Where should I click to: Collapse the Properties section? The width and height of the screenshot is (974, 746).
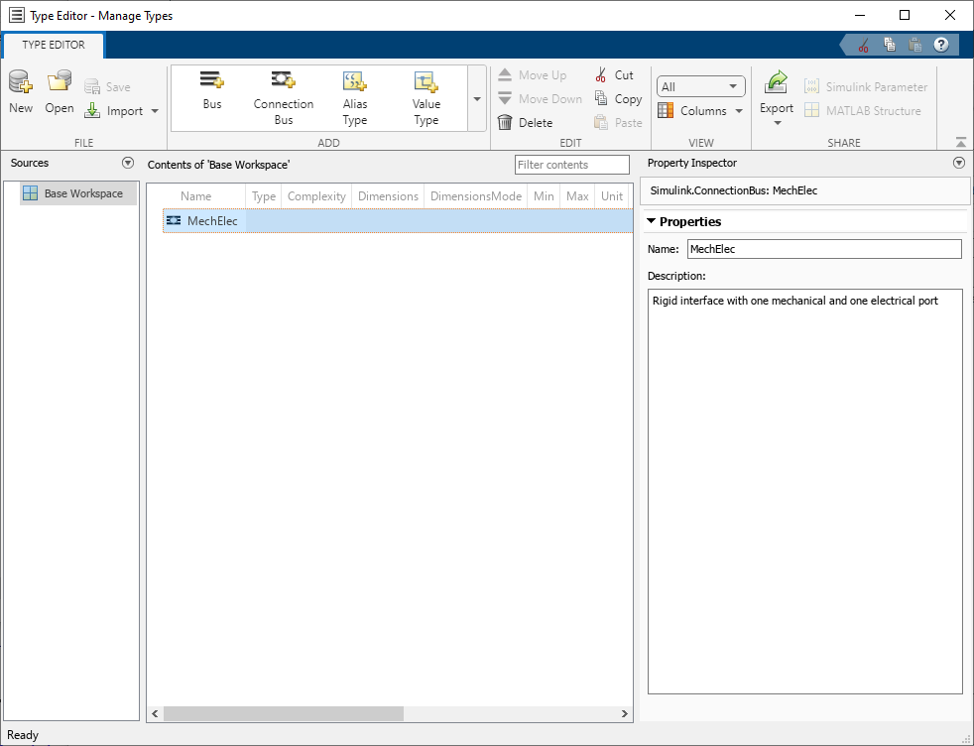pyautogui.click(x=652, y=221)
